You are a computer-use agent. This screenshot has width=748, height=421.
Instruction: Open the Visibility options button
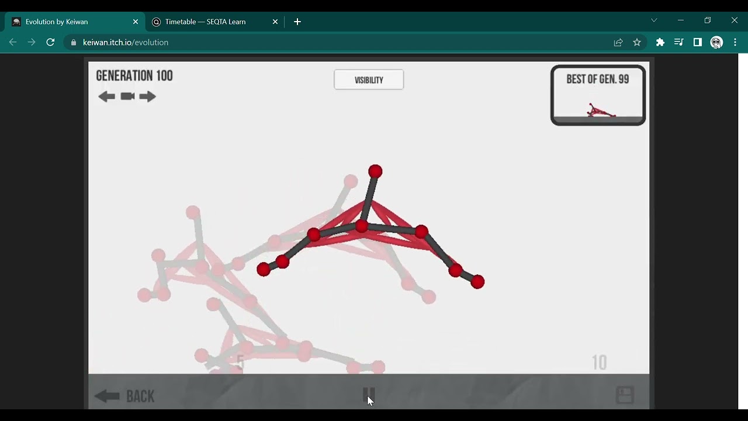[x=369, y=80]
